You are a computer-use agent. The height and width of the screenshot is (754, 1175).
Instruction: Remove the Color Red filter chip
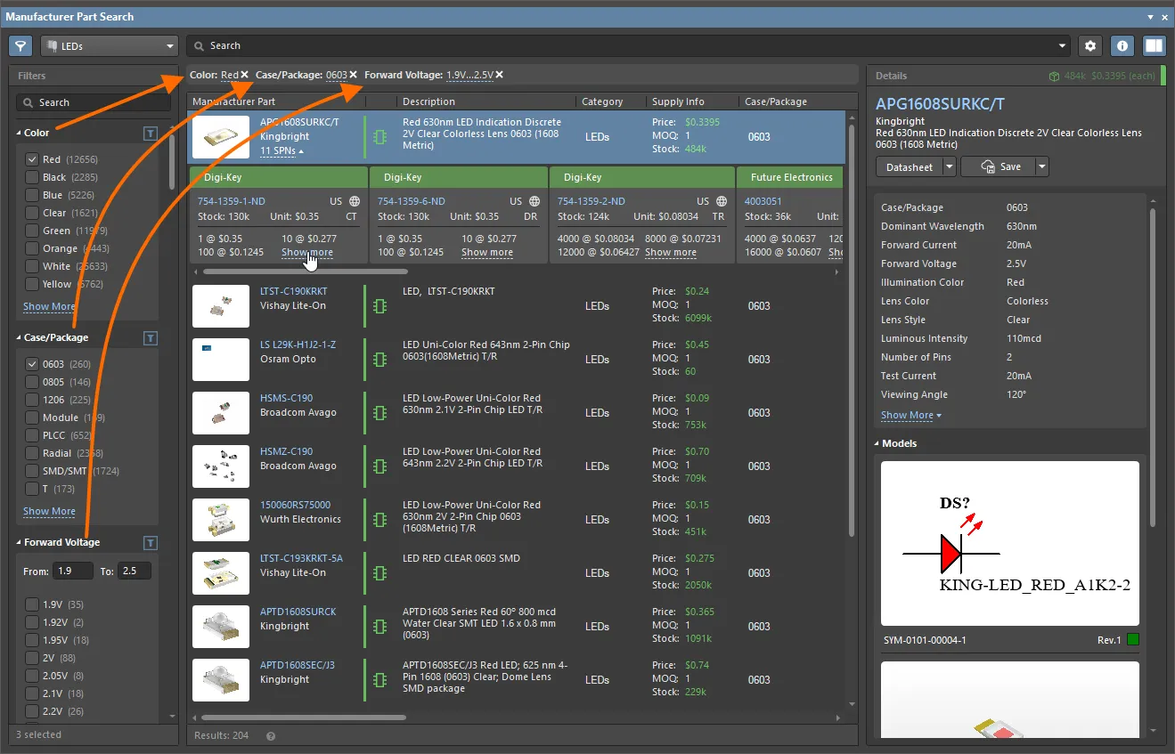[x=245, y=75]
